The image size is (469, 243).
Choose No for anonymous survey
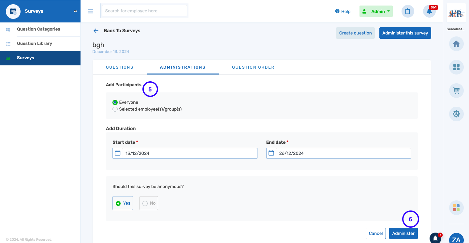click(x=149, y=203)
